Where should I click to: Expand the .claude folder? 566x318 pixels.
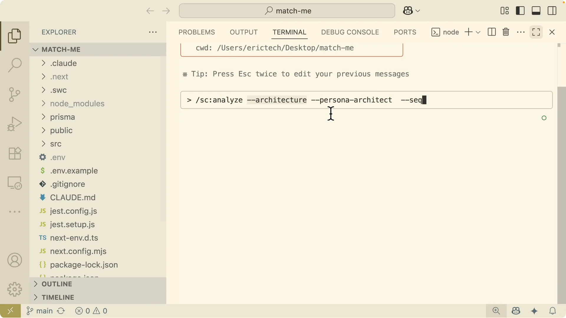[x=98, y=63]
